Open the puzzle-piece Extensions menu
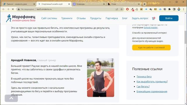This screenshot has width=187, height=105. (169, 9)
